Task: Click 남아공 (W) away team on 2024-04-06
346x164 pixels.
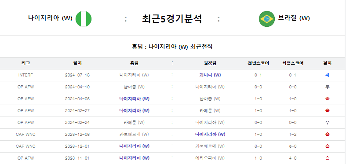Action: click(x=210, y=99)
